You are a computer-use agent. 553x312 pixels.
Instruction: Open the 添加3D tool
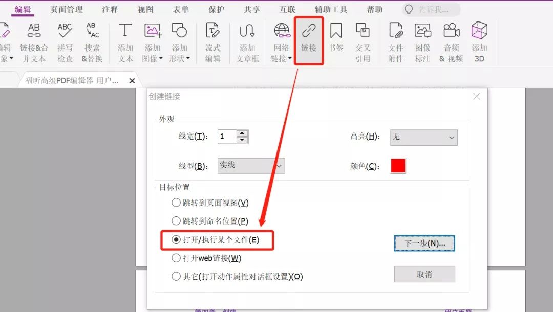(480, 38)
